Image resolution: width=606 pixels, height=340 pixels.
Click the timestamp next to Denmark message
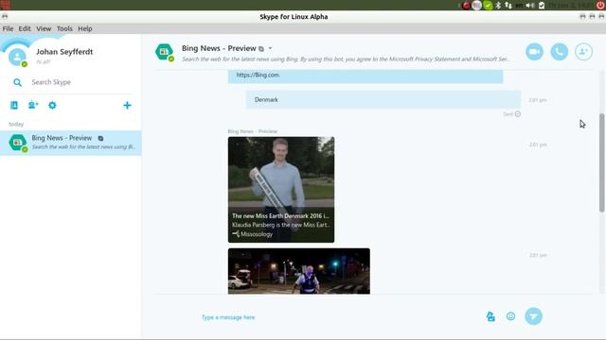pos(538,100)
